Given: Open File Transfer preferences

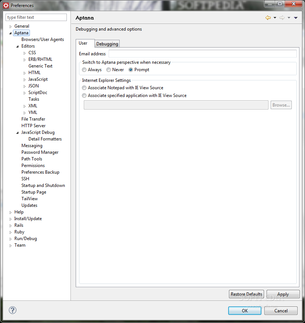Looking at the screenshot, I should coord(33,119).
